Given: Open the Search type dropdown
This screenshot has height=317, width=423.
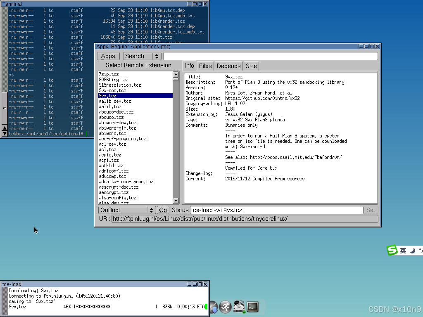Looking at the screenshot, I should point(142,56).
